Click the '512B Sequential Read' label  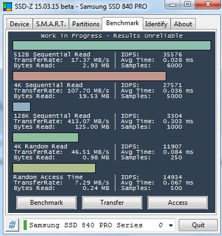click(x=52, y=54)
